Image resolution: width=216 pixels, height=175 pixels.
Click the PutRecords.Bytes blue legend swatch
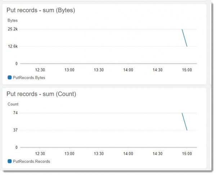(10, 77)
